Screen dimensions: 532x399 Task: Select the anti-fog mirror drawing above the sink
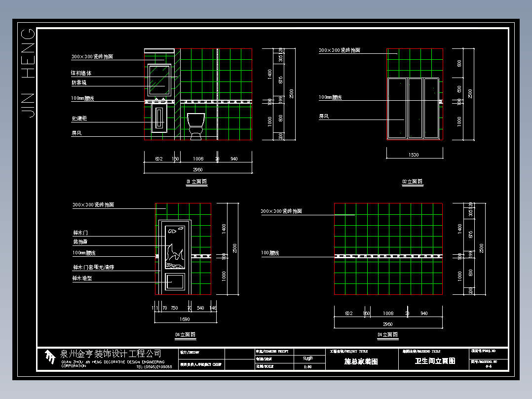click(159, 80)
